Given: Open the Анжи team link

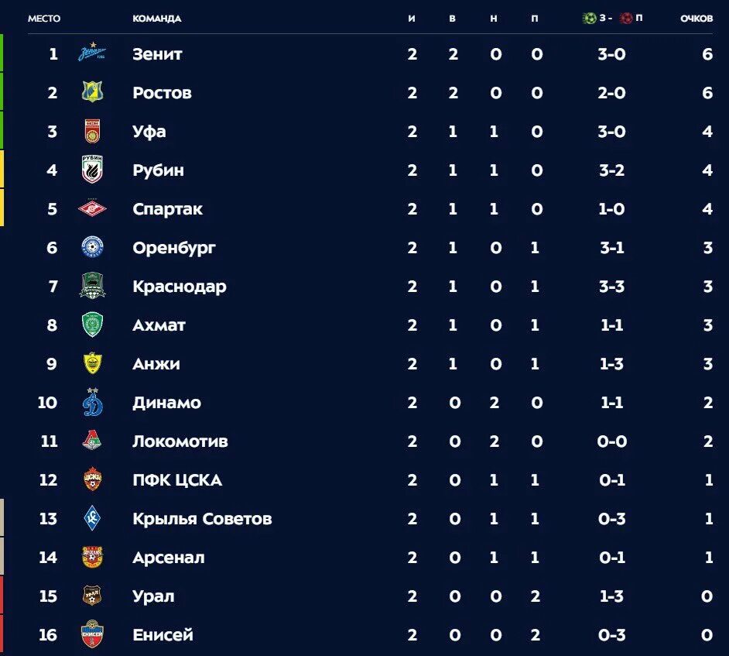Looking at the screenshot, I should [156, 364].
